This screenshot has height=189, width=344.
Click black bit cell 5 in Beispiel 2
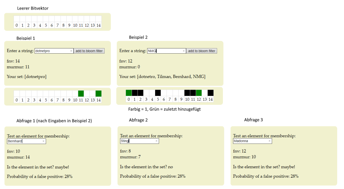tap(158, 93)
